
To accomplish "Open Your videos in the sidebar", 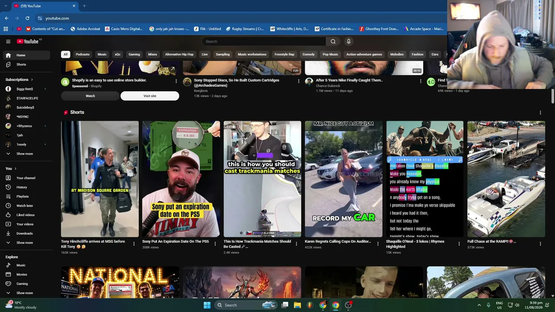I will click(26, 224).
